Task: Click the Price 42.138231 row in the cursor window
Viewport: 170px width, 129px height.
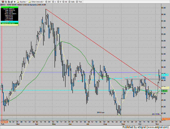Action: click(9, 14)
